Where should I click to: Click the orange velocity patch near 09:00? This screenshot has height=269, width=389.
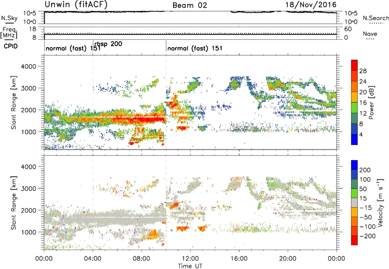(154, 235)
